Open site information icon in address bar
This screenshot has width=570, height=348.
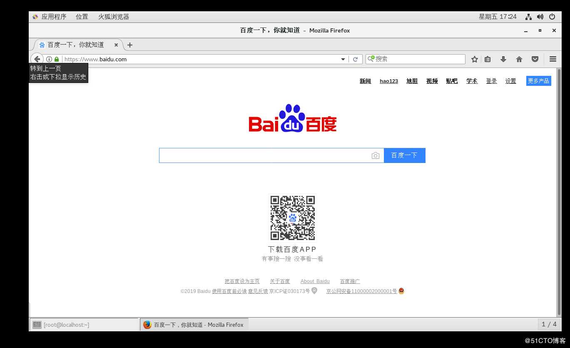pos(49,59)
